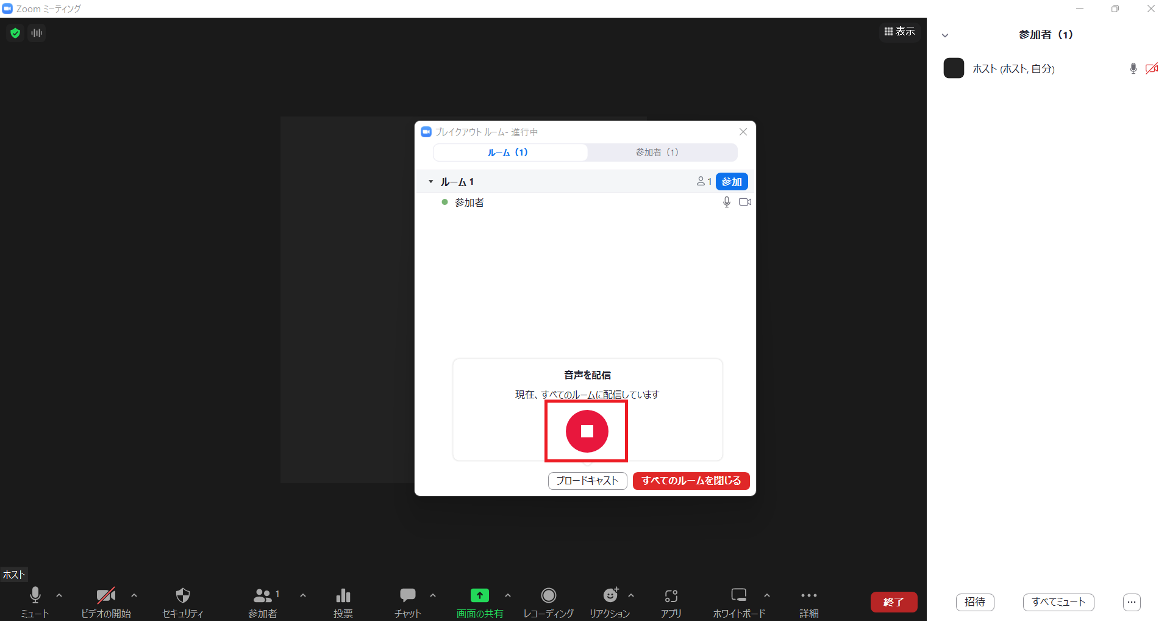
Task: Click the green Share Screen icon
Action: (x=479, y=595)
